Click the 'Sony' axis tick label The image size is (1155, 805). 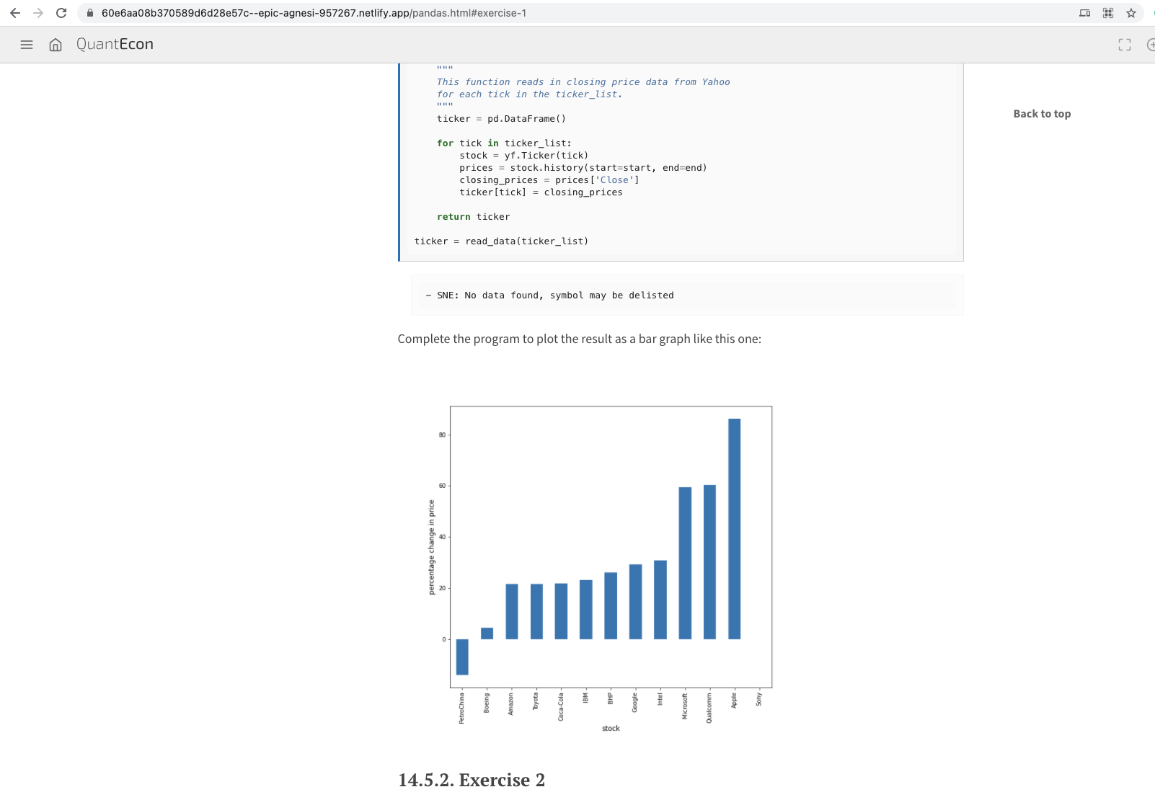(x=758, y=699)
